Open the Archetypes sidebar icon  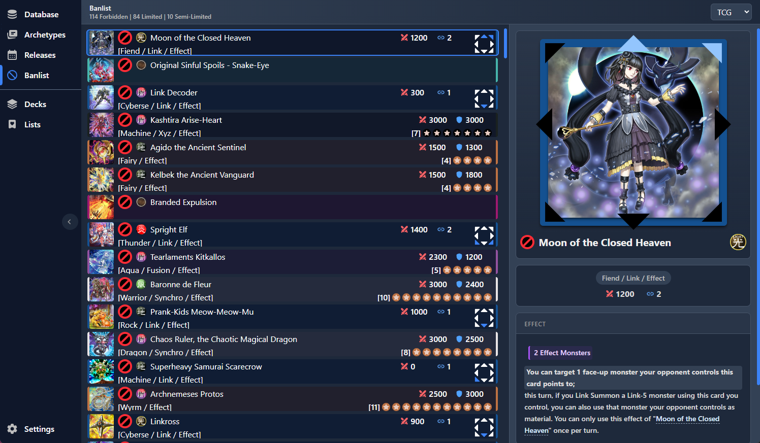click(x=12, y=35)
